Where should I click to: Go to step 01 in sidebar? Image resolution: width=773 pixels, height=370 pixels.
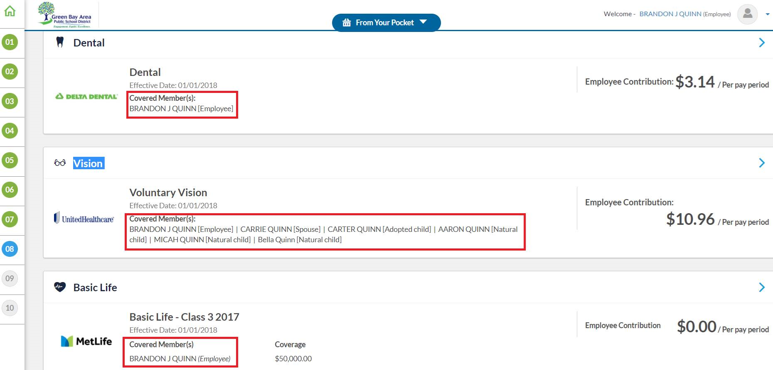tap(10, 42)
